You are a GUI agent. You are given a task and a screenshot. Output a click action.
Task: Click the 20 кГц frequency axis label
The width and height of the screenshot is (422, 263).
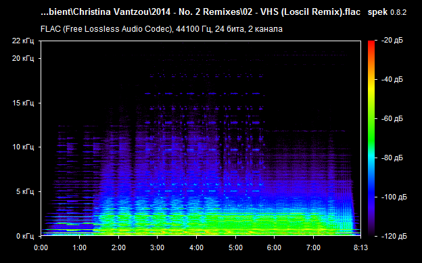[23, 58]
